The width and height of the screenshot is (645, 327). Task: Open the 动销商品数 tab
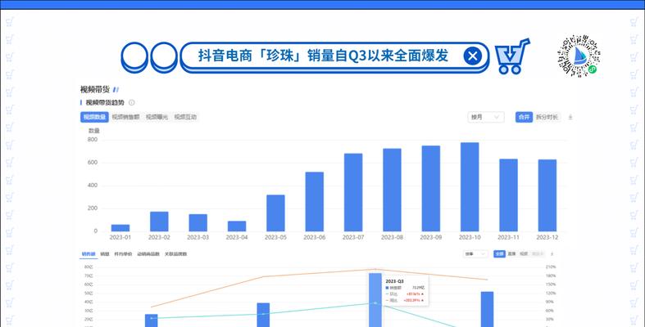click(148, 254)
